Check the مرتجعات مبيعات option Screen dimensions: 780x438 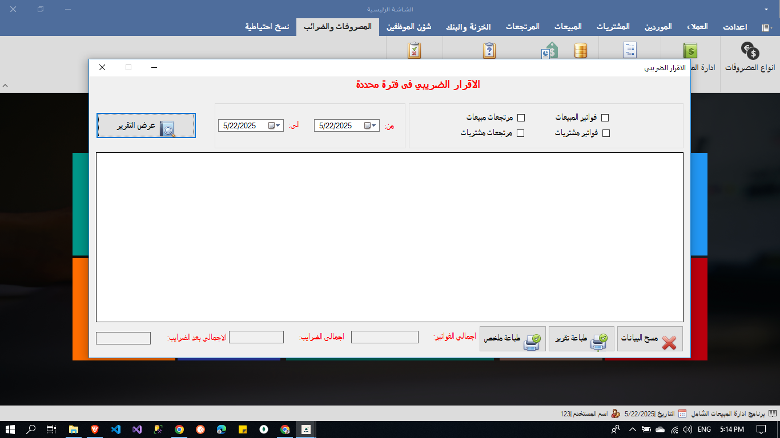520,117
